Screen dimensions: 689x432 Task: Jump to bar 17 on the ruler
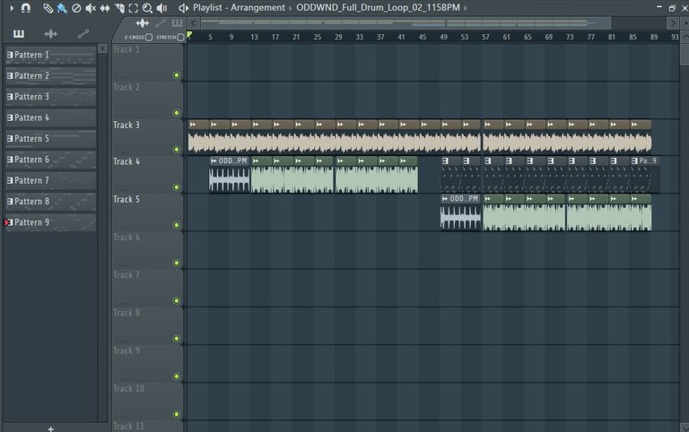coord(275,38)
